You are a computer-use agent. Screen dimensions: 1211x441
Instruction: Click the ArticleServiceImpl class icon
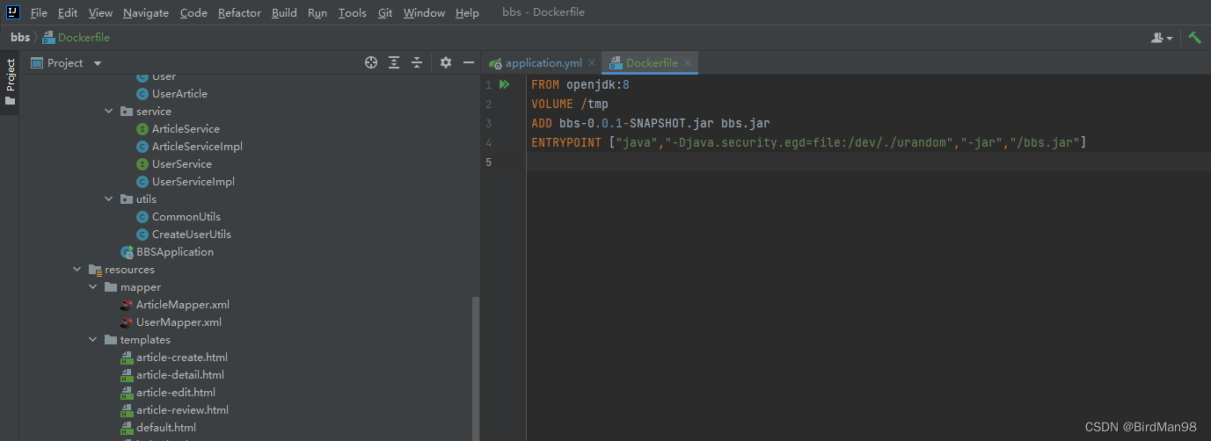point(142,147)
